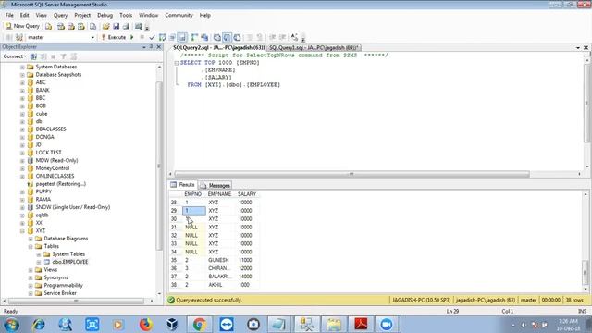Click the New Query toolbar button

pyautogui.click(x=22, y=26)
